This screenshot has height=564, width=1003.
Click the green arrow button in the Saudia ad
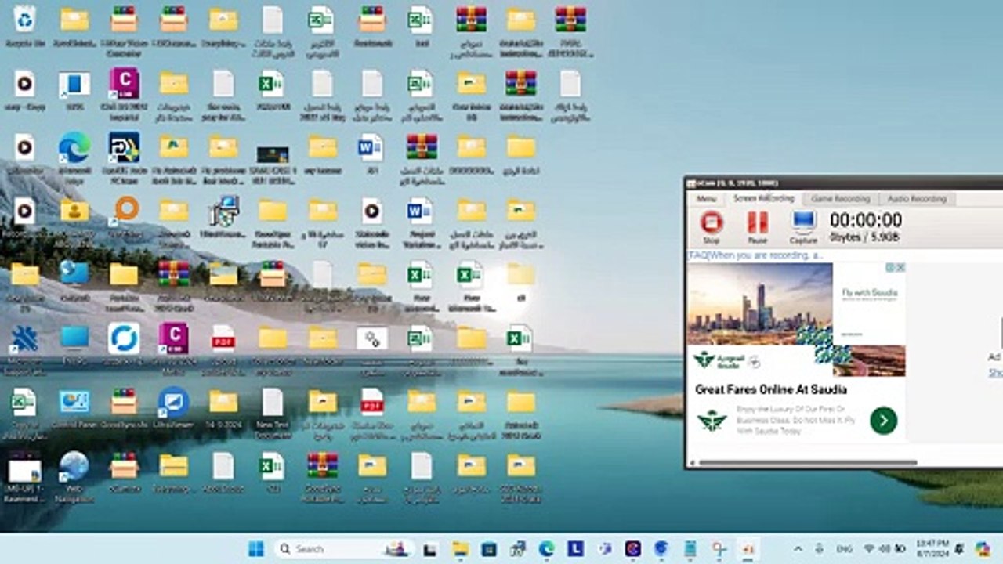(883, 421)
